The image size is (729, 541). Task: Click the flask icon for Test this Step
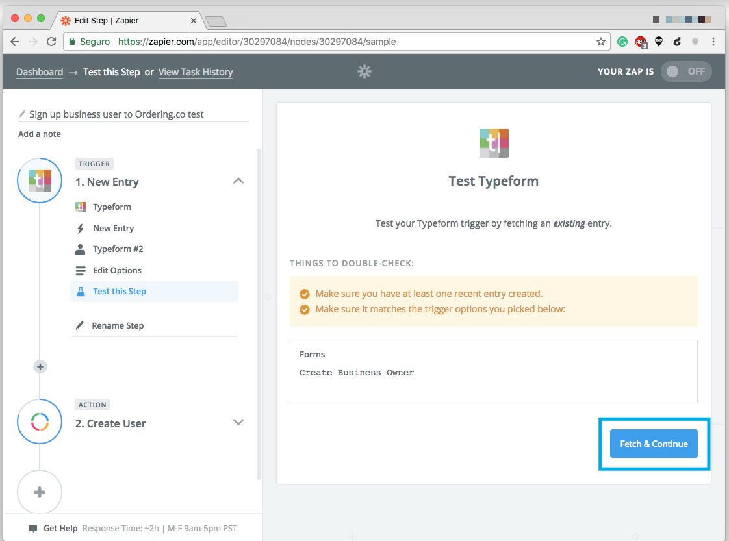(x=81, y=292)
